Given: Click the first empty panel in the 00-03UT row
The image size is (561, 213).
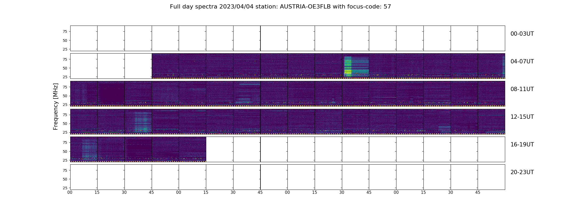Looking at the screenshot, I should pos(84,38).
